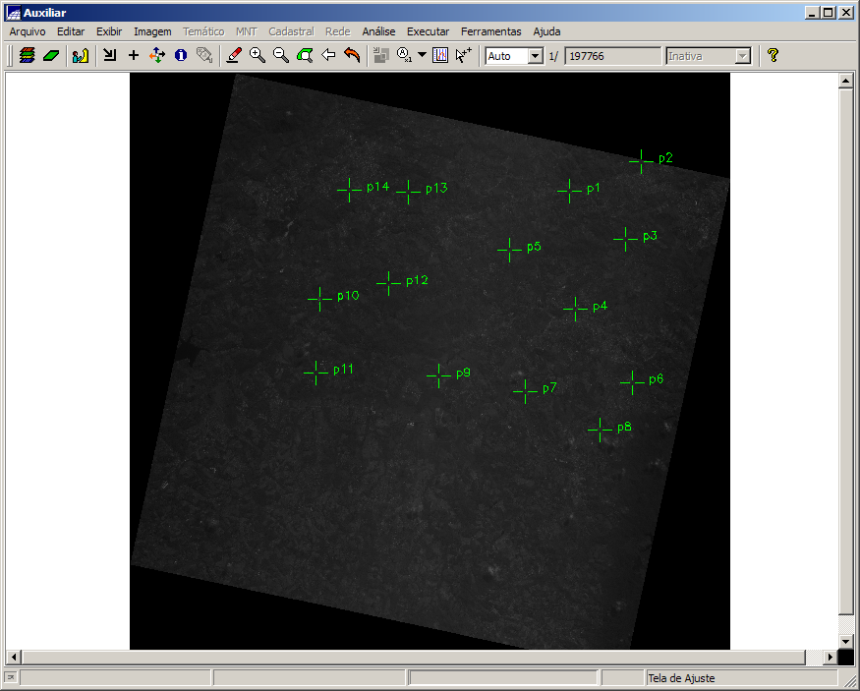Open the layers control panel icon
This screenshot has width=860, height=691.
coord(27,56)
